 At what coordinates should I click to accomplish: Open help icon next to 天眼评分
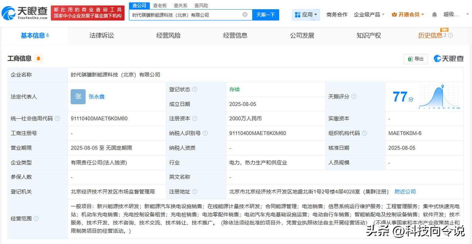354,96
